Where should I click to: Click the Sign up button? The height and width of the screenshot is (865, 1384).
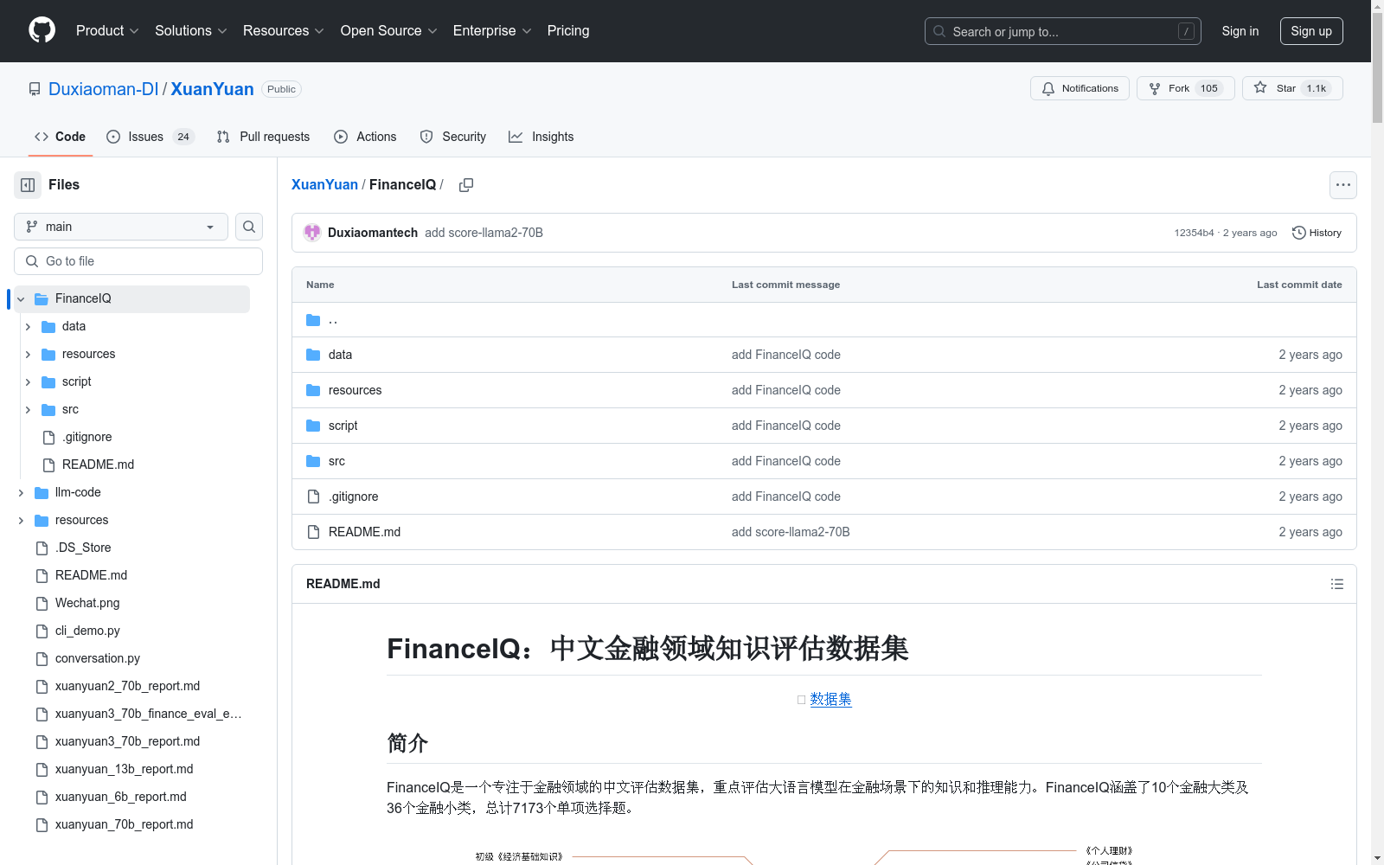point(1310,30)
